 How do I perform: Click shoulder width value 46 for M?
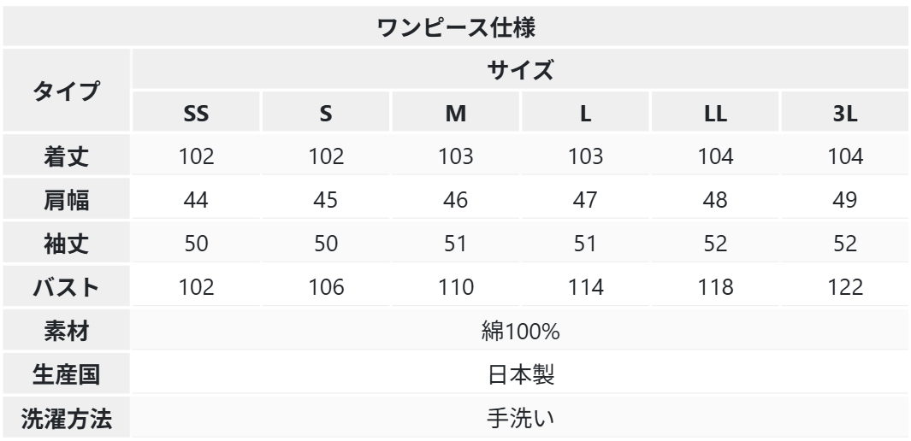tap(455, 199)
